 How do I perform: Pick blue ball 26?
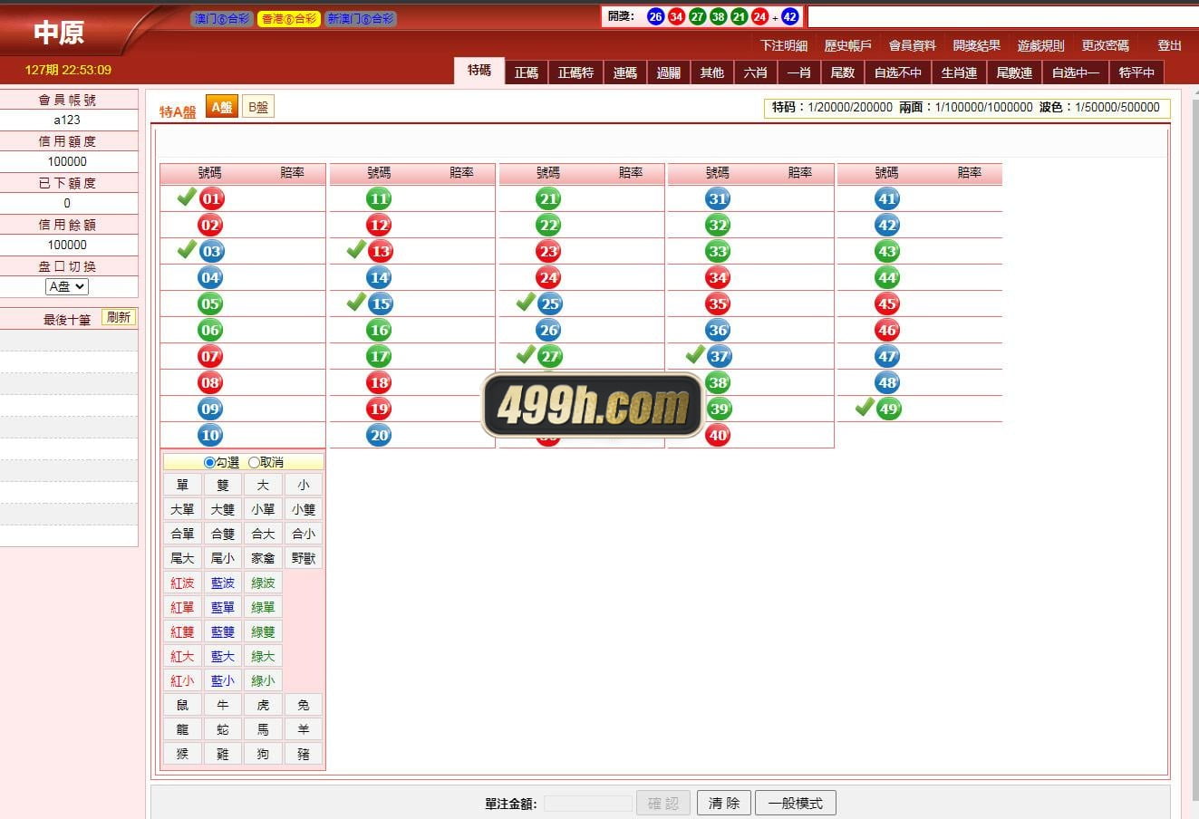(x=549, y=330)
